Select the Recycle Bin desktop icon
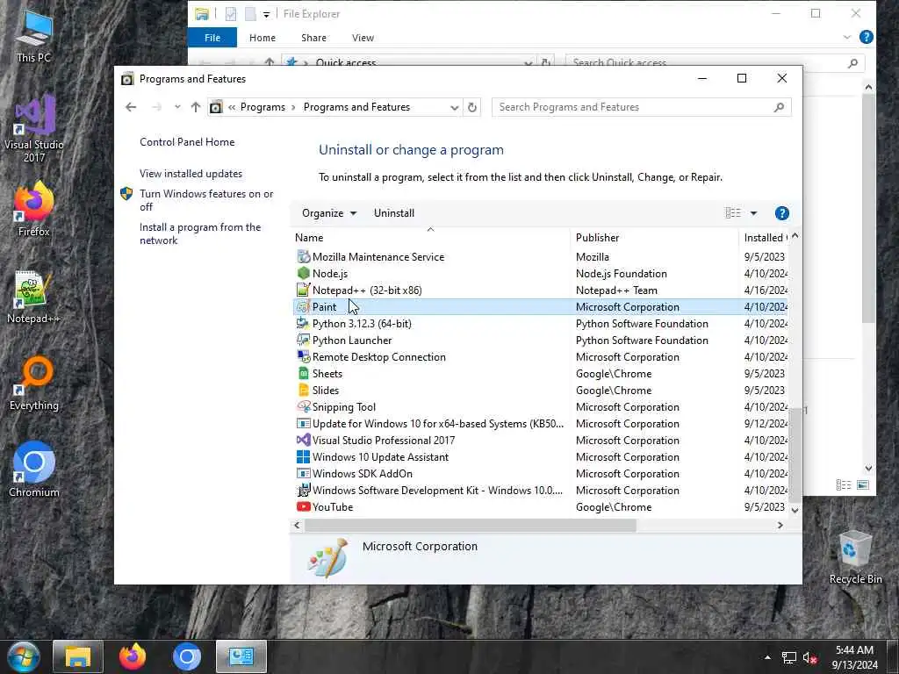This screenshot has height=674, width=899. pos(855,557)
